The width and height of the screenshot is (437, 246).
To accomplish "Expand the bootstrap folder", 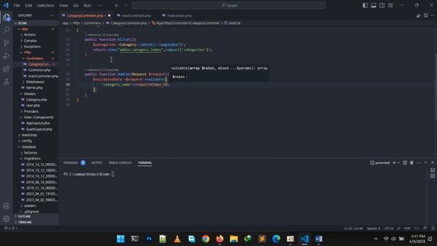I will 29,135.
